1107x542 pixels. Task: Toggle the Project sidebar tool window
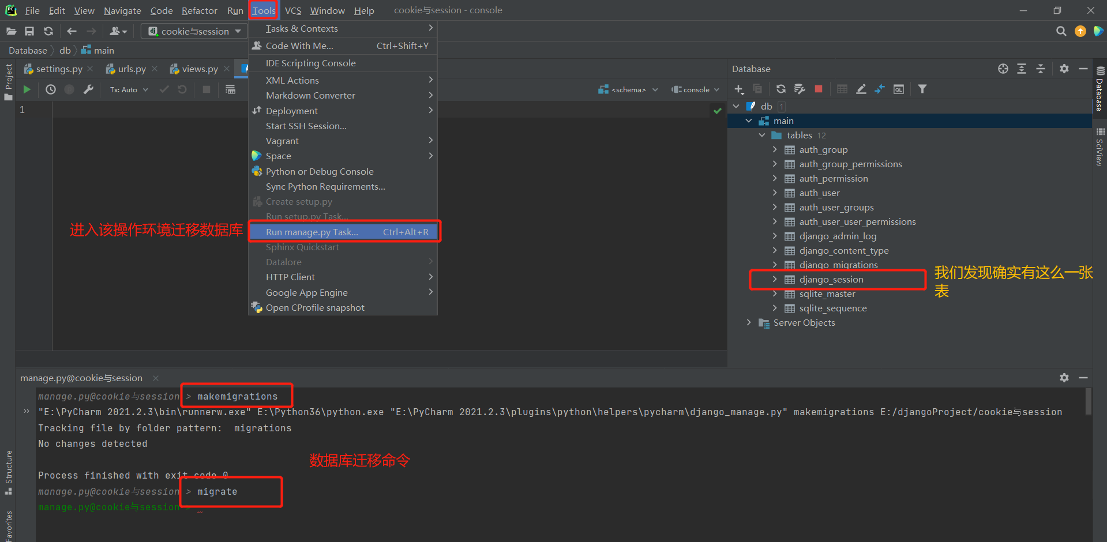[x=8, y=82]
